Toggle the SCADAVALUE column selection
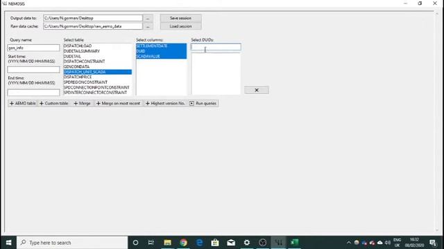The width and height of the screenshot is (444, 249). (161, 57)
